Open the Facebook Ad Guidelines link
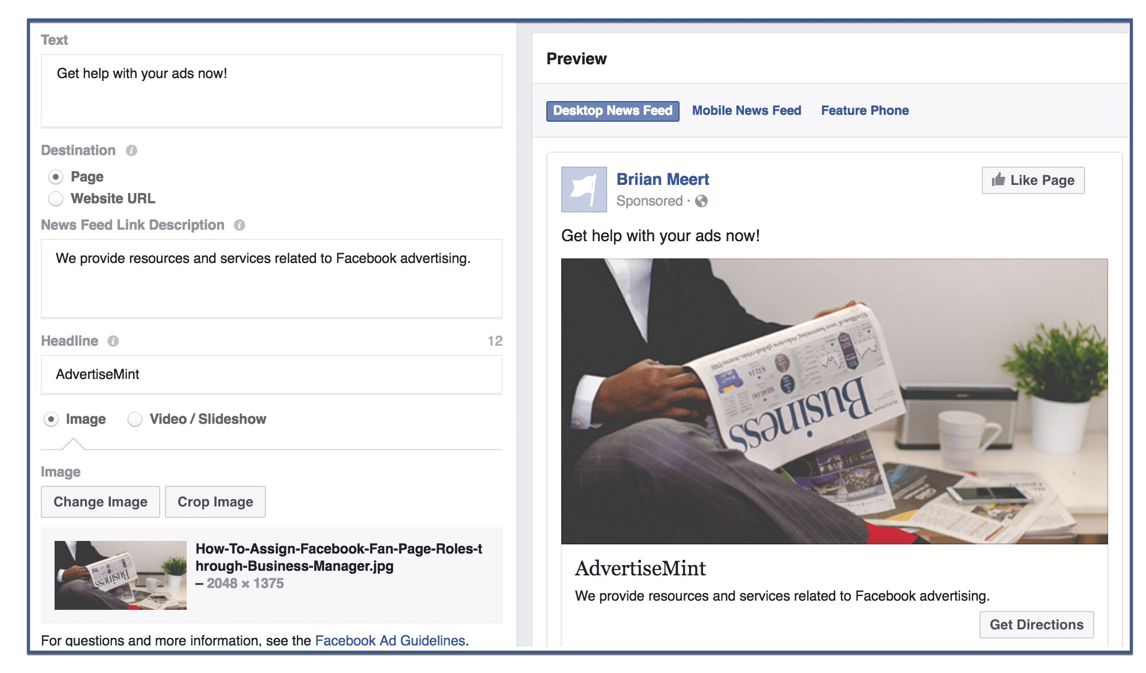This screenshot has width=1146, height=673. pyautogui.click(x=390, y=640)
